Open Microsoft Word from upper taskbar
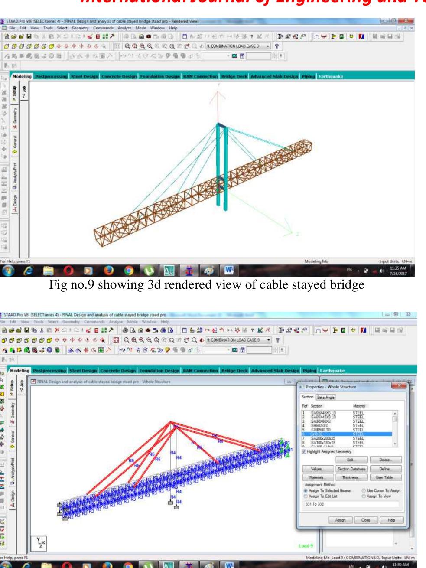The height and width of the screenshot is (568, 426). pyautogui.click(x=229, y=271)
